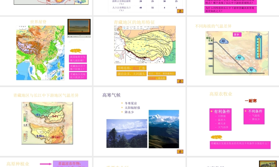Viewport: 279px width, 167px height.
Task: Click the 8-16°c temperature label
Action: 40,136
